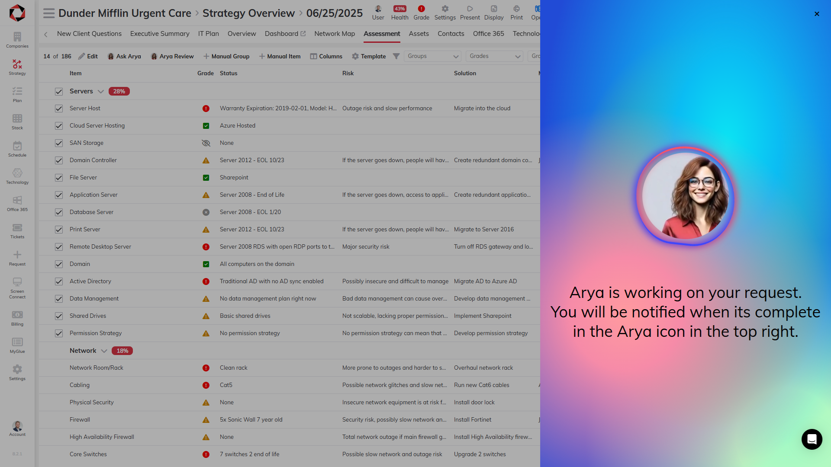
Task: Collapse the Servers group chevron
Action: tap(101, 91)
